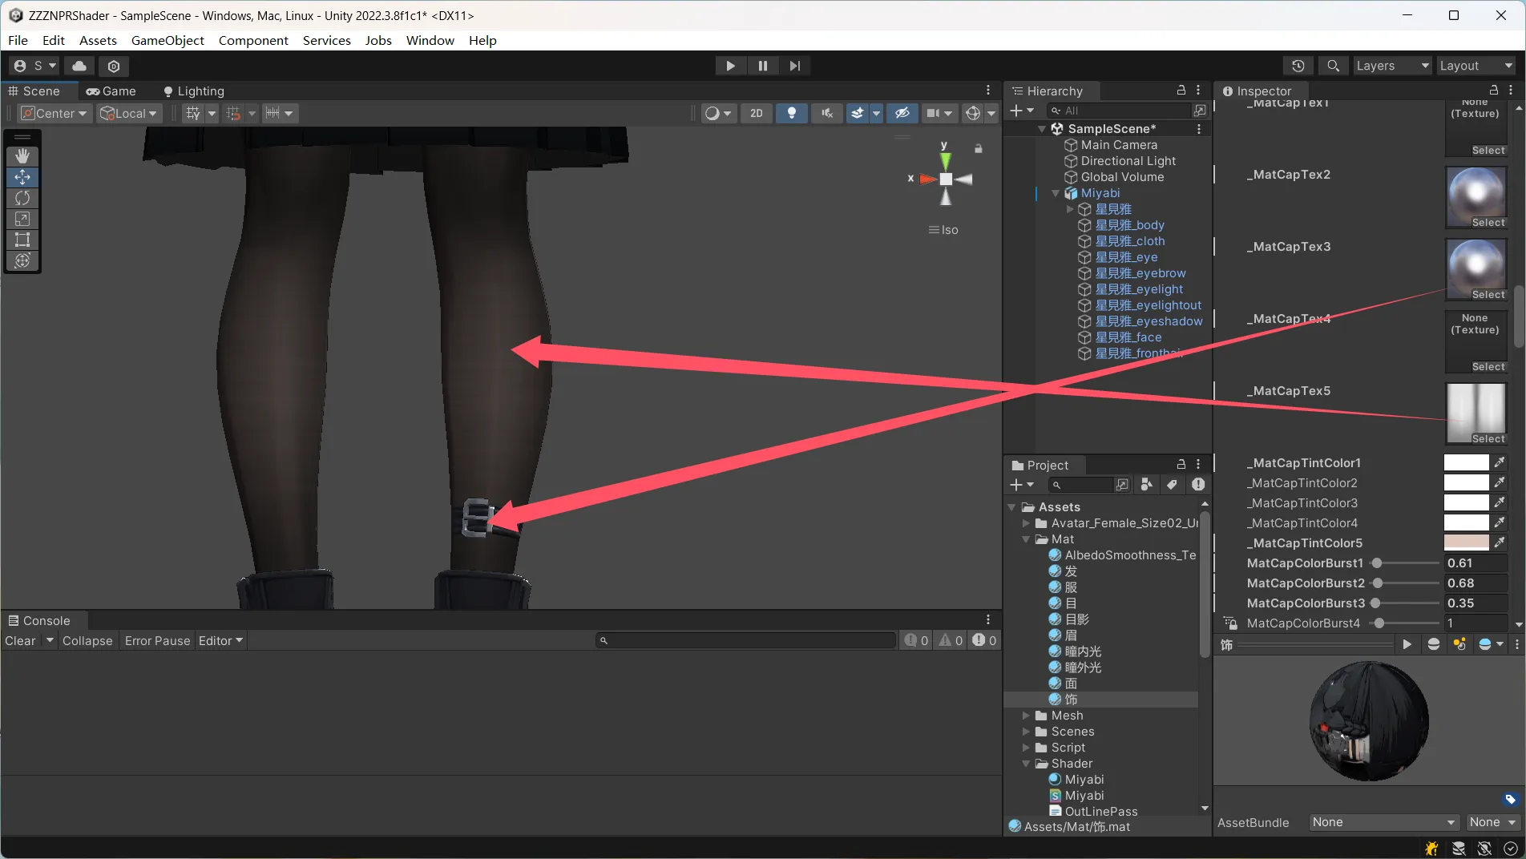Collapse the Miyabi hierarchy object
This screenshot has width=1526, height=859.
tap(1056, 193)
